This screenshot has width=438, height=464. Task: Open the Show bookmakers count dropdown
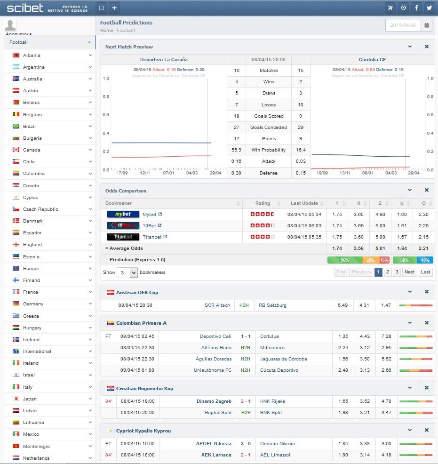click(x=127, y=272)
